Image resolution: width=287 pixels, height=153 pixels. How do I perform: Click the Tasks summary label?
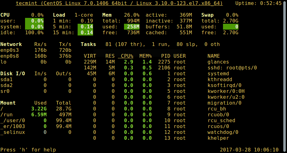88,44
